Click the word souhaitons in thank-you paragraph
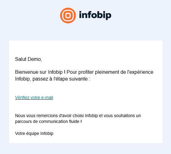 124,116
